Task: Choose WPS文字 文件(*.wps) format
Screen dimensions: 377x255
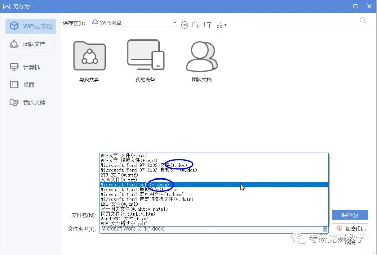Action: pyautogui.click(x=214, y=155)
